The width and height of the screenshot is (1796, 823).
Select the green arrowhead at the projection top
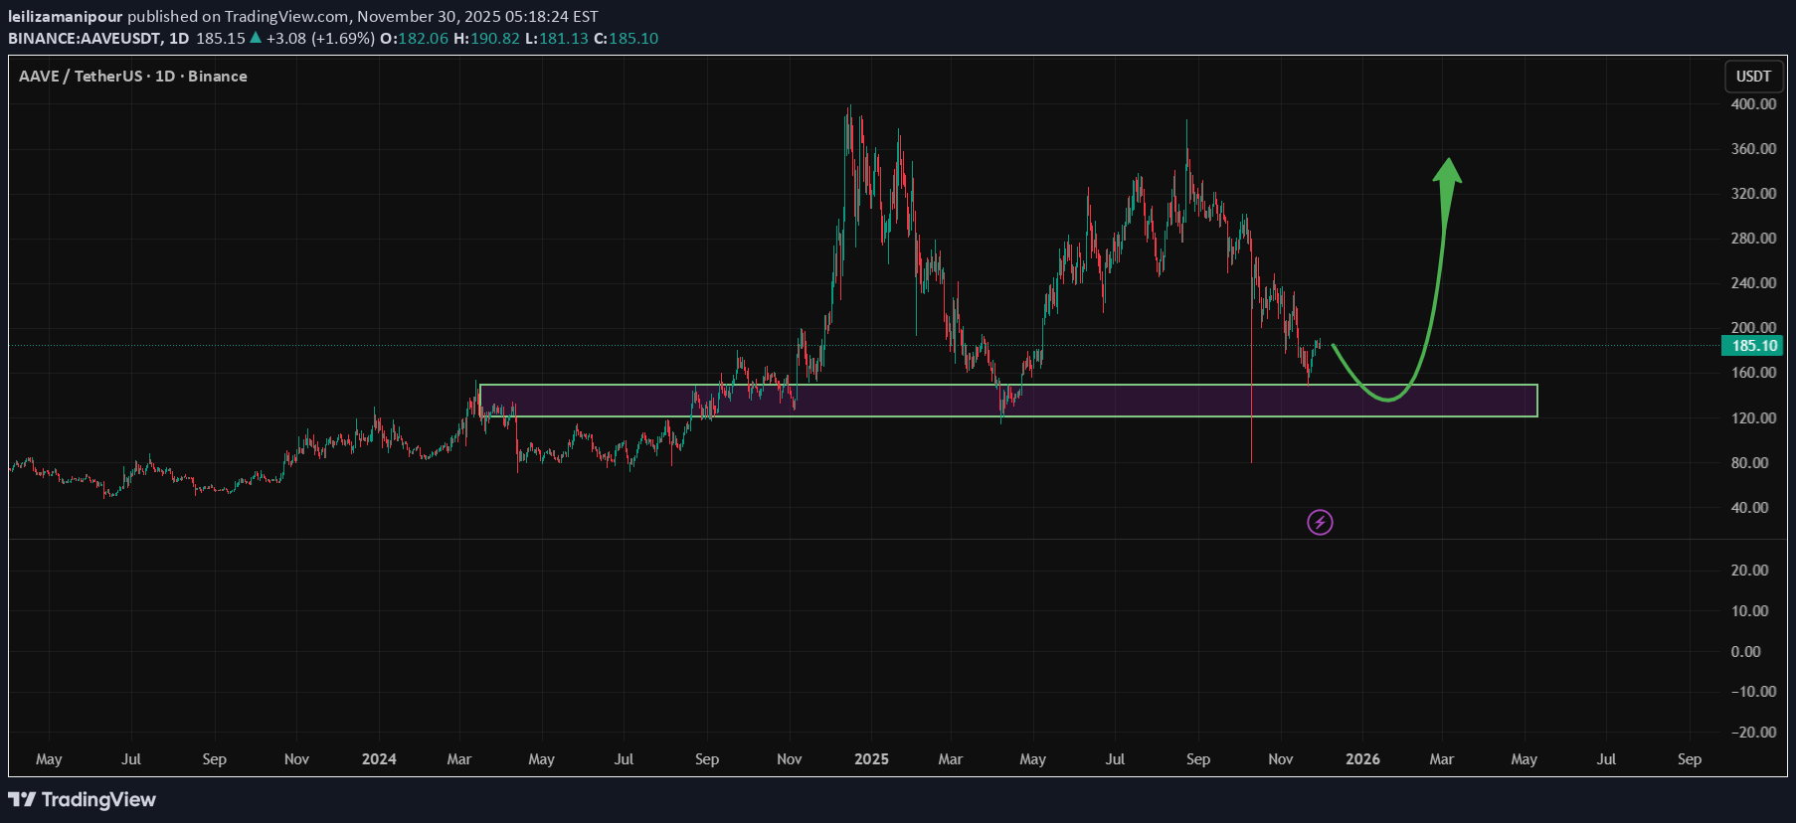tap(1447, 171)
